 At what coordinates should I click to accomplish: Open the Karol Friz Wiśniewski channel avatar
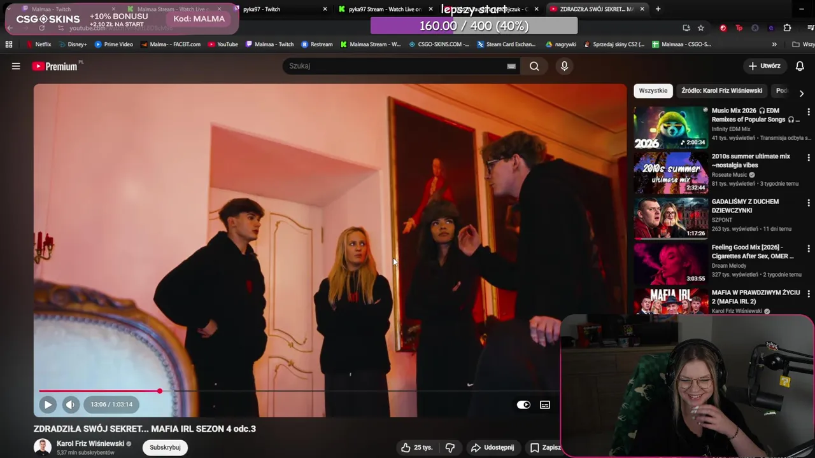pyautogui.click(x=42, y=447)
